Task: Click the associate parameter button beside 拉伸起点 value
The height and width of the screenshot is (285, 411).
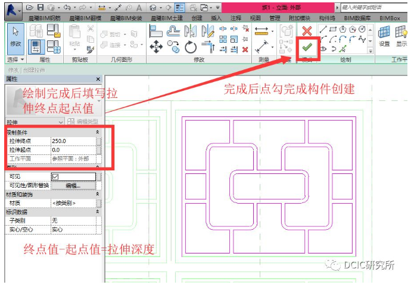Action: (x=99, y=150)
